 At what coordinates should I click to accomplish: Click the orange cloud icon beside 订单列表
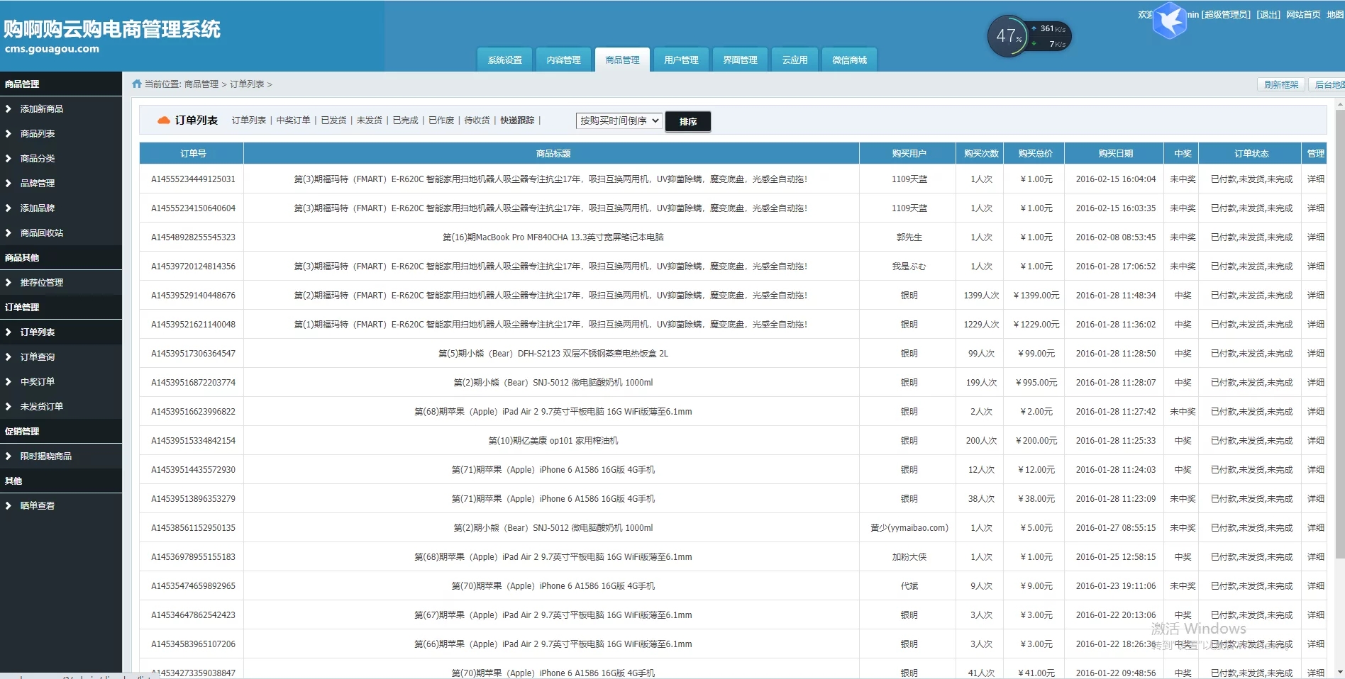163,120
